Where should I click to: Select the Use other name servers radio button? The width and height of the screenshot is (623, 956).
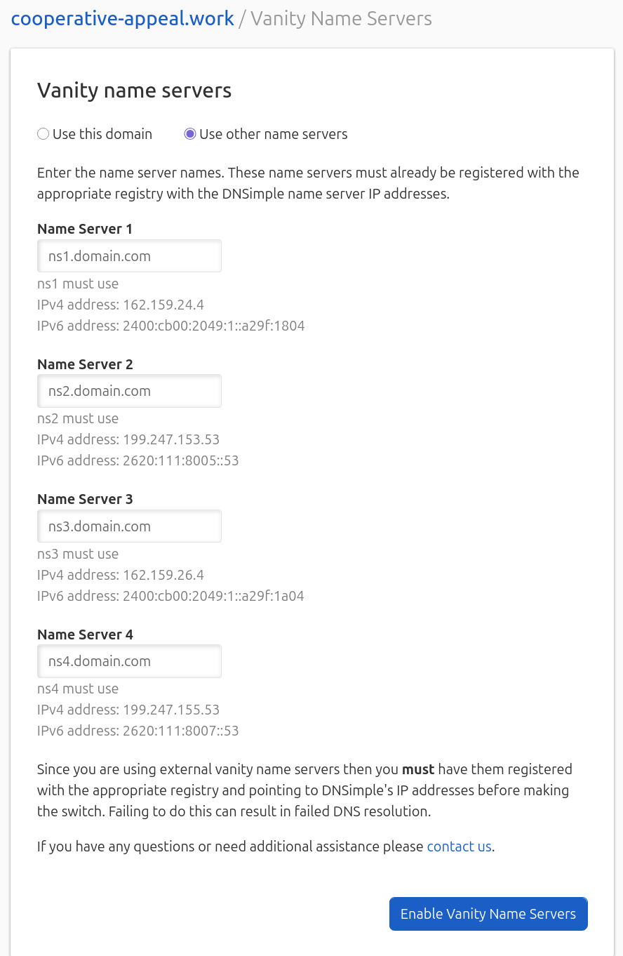click(189, 133)
